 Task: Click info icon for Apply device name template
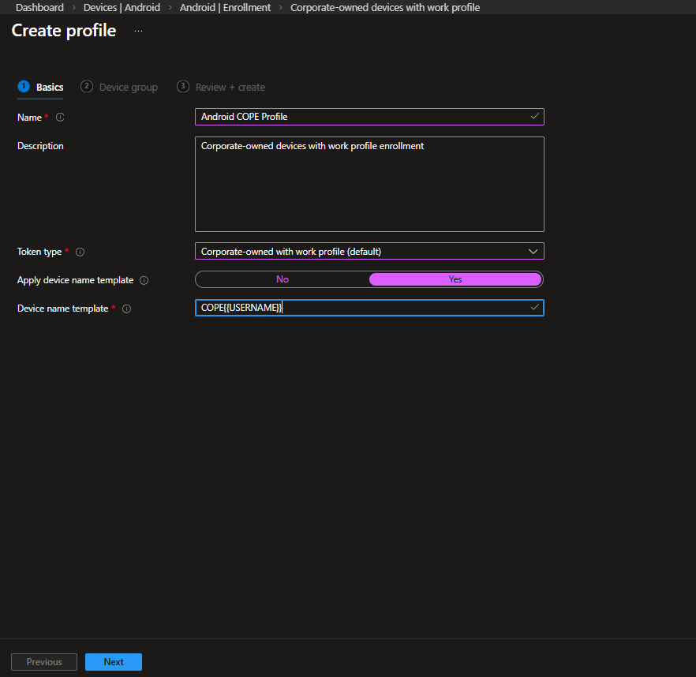pyautogui.click(x=144, y=280)
